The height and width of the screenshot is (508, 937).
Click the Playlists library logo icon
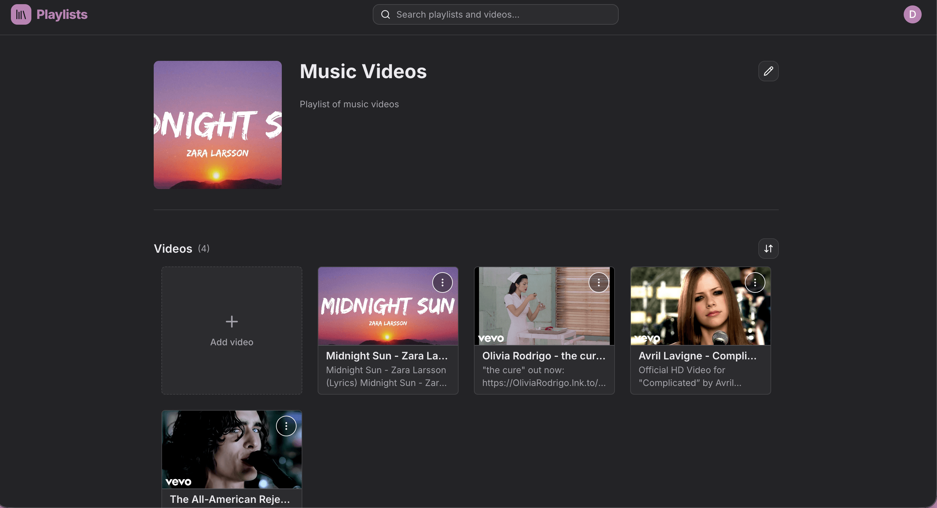21,14
